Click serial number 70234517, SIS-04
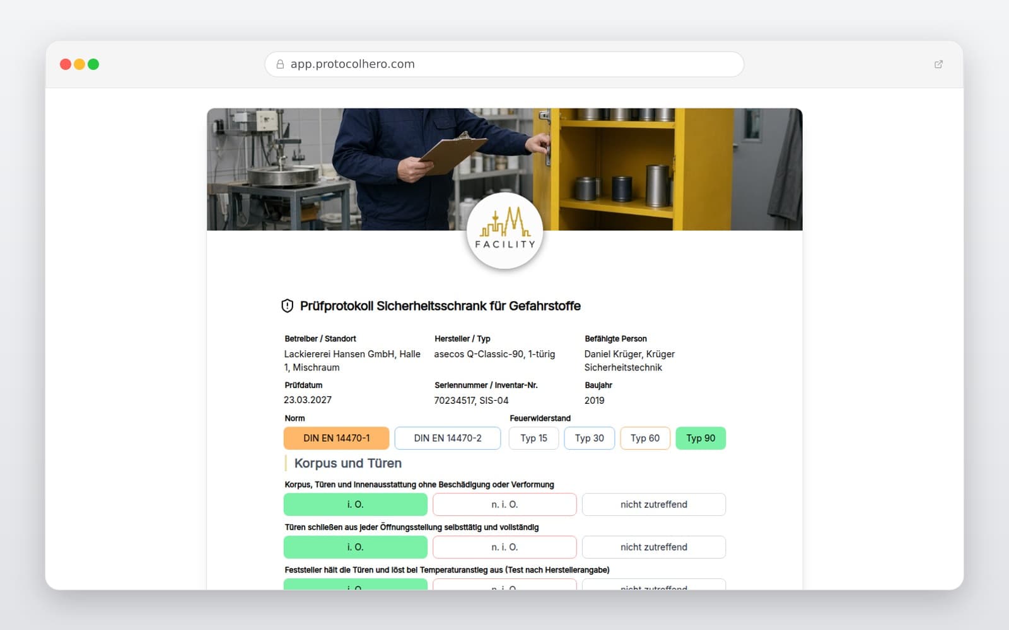 [x=471, y=401]
